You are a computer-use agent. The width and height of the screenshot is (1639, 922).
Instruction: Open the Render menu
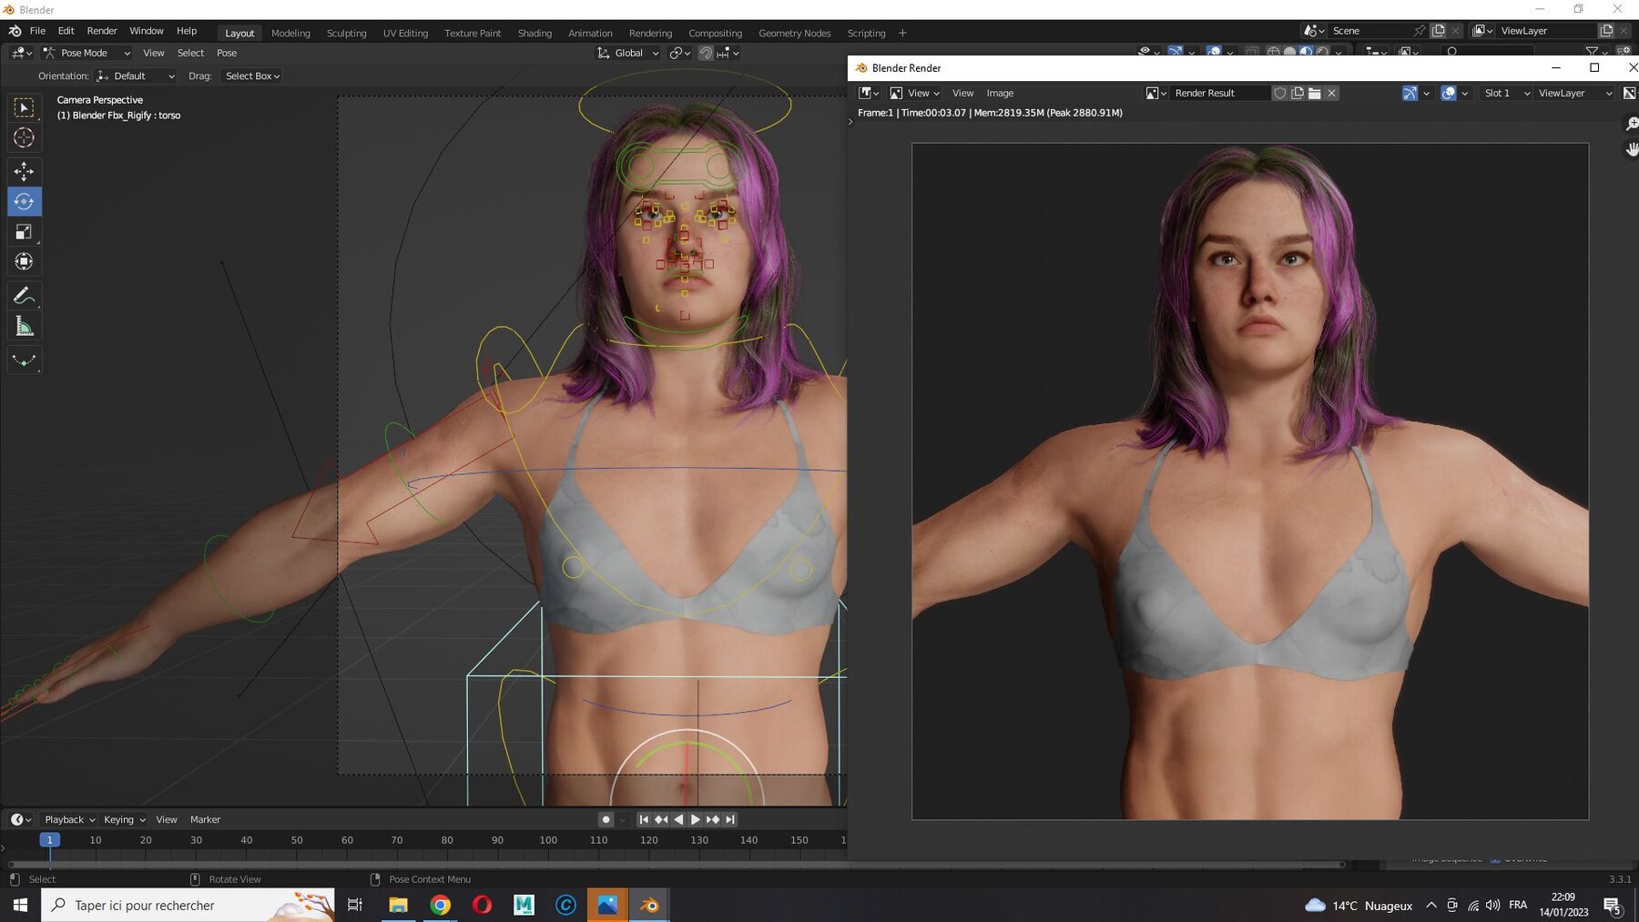point(102,31)
